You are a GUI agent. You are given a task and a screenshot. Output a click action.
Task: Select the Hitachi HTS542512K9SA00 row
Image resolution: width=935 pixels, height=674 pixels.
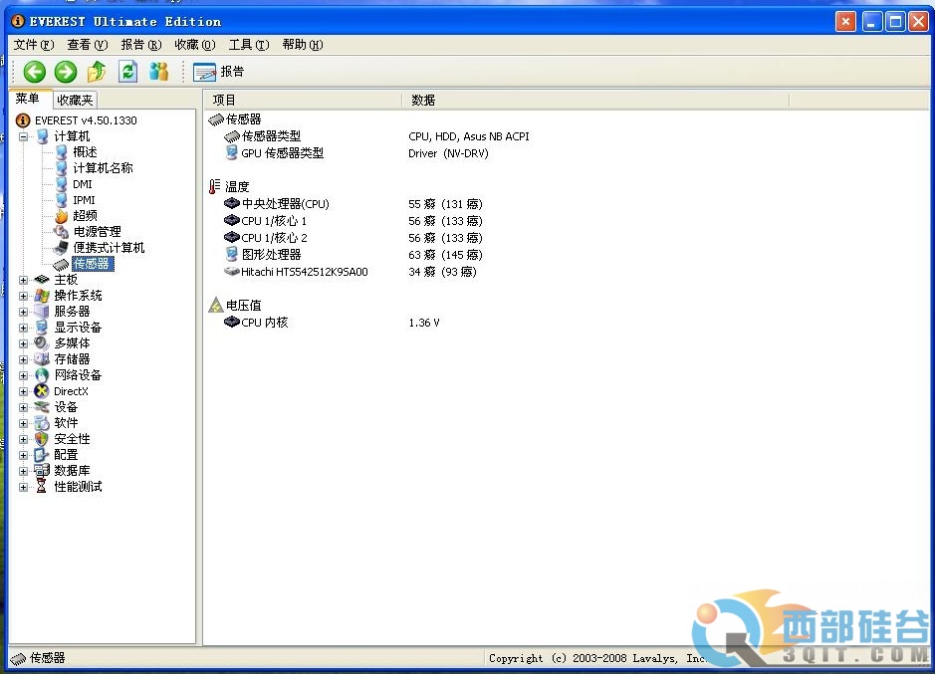[351, 272]
